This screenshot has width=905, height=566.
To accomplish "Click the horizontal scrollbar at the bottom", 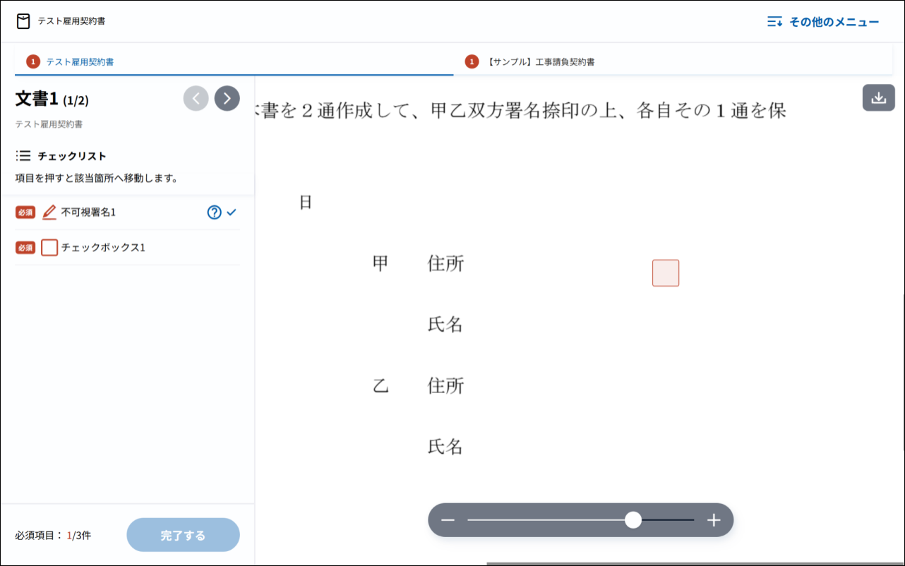I will (695, 563).
